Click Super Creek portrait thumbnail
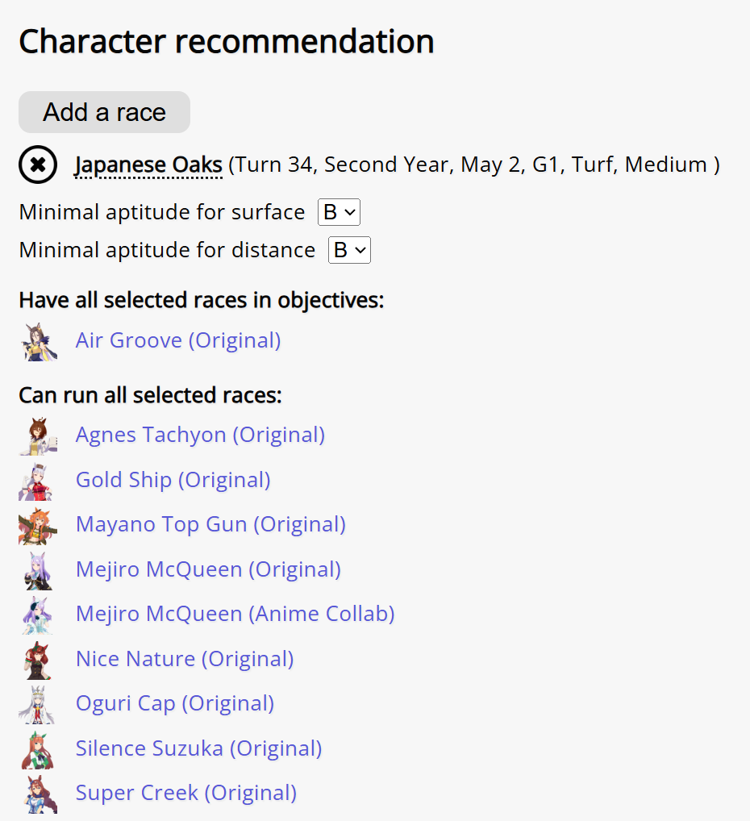The image size is (750, 821). tap(38, 794)
